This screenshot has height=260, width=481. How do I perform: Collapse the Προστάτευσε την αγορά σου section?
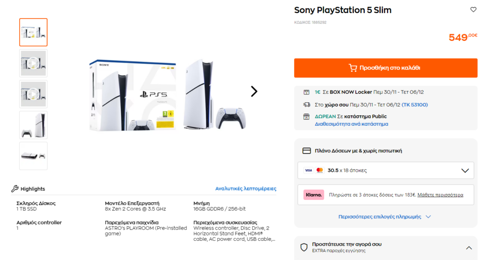468,247
